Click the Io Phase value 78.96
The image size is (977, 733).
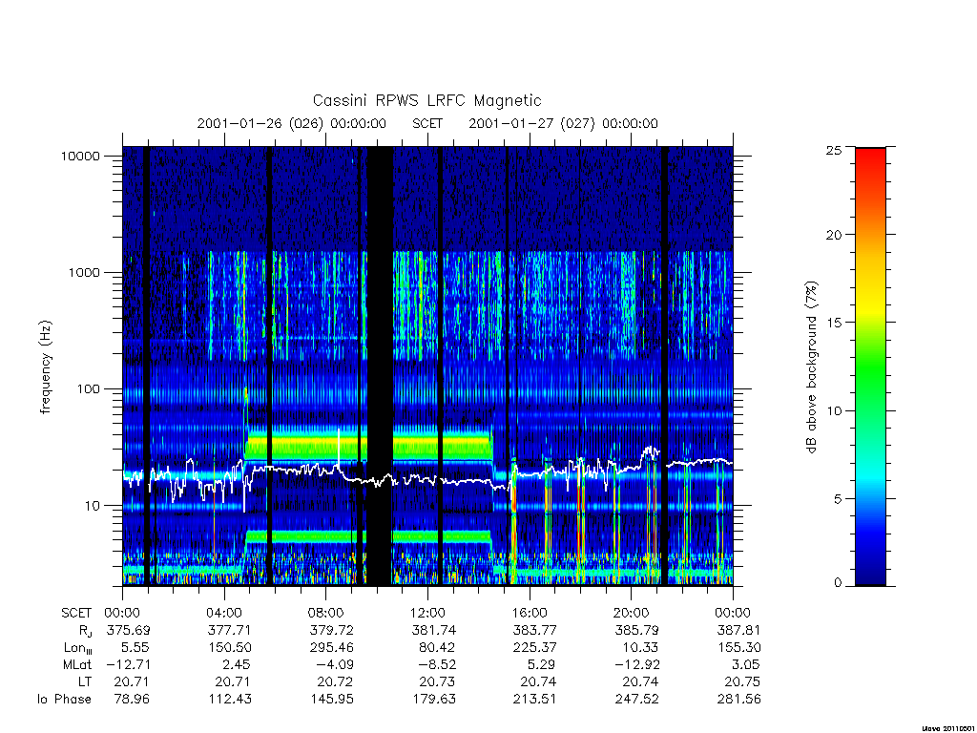coord(132,700)
